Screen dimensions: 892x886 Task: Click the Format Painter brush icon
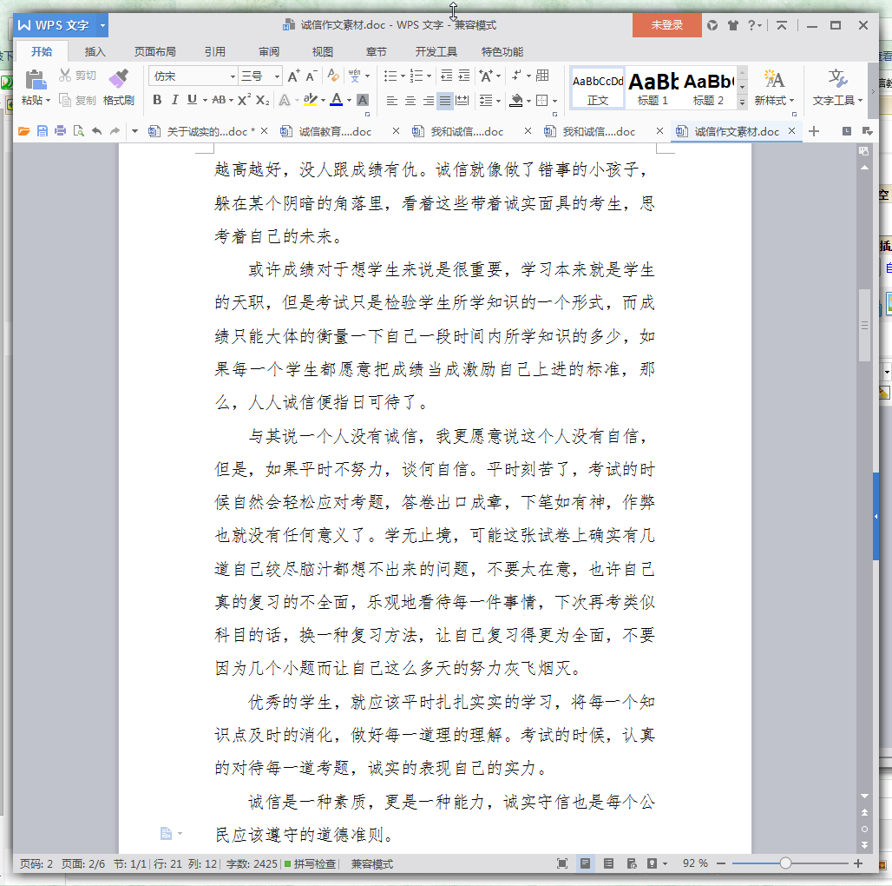tap(118, 78)
